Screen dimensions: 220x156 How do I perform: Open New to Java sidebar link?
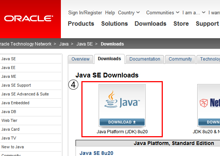30,147
